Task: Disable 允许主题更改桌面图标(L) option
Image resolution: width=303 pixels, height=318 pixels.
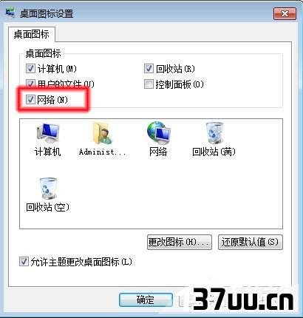Action: (x=24, y=262)
